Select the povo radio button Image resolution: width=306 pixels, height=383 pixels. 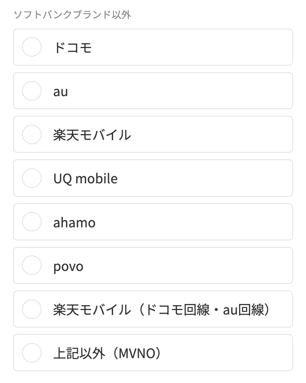tap(32, 266)
